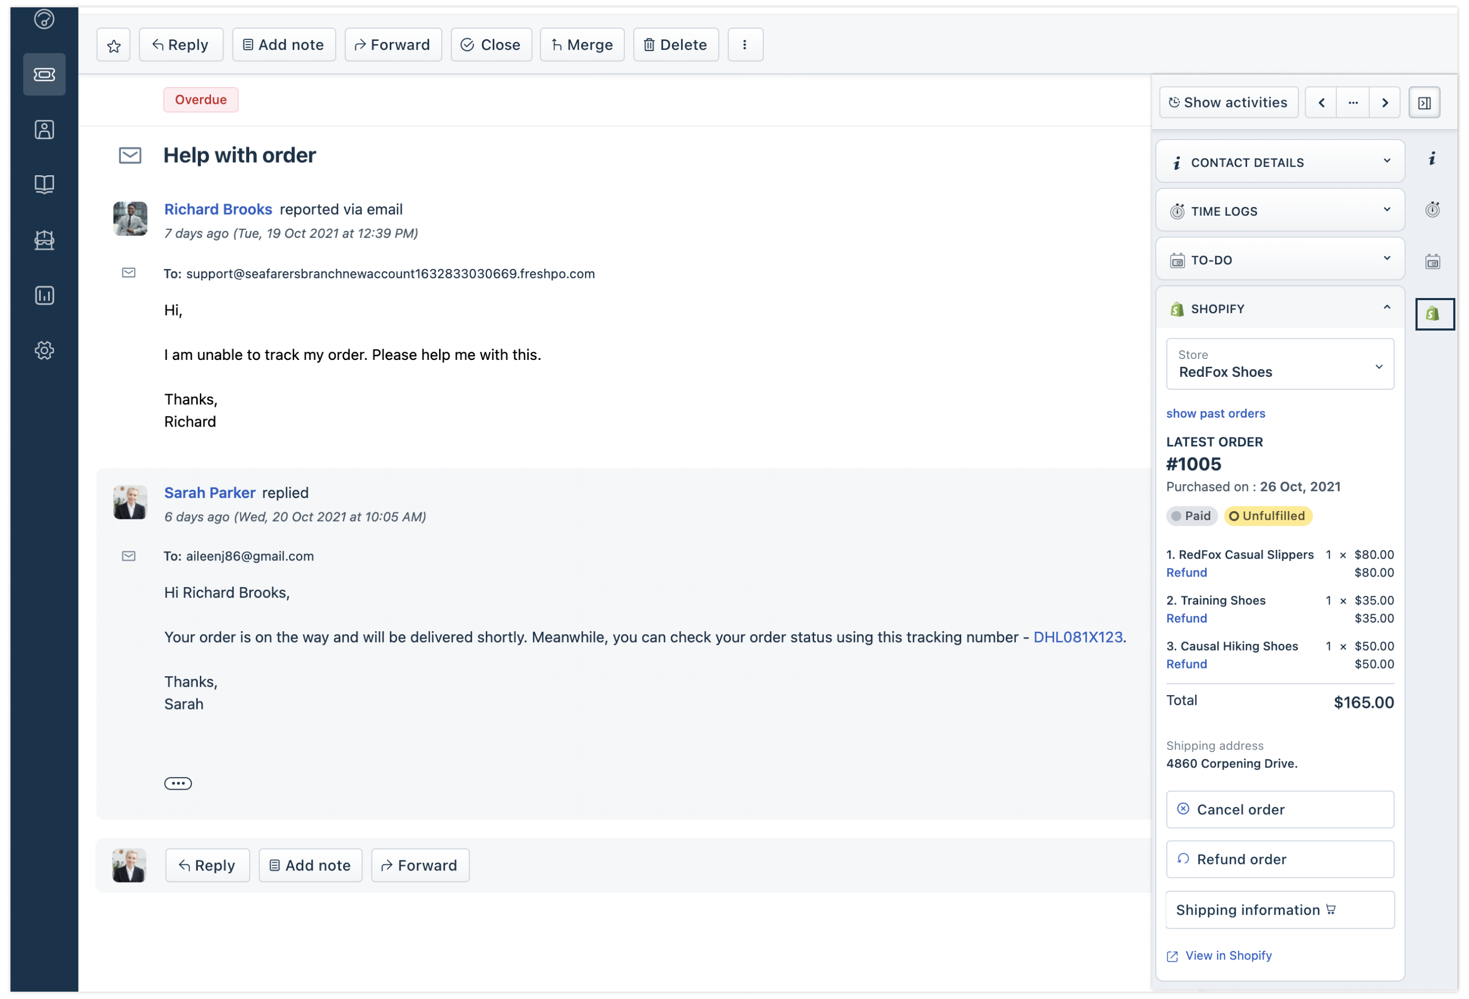1469x999 pixels.
Task: Click the top toolbar Forward button
Action: 393,45
